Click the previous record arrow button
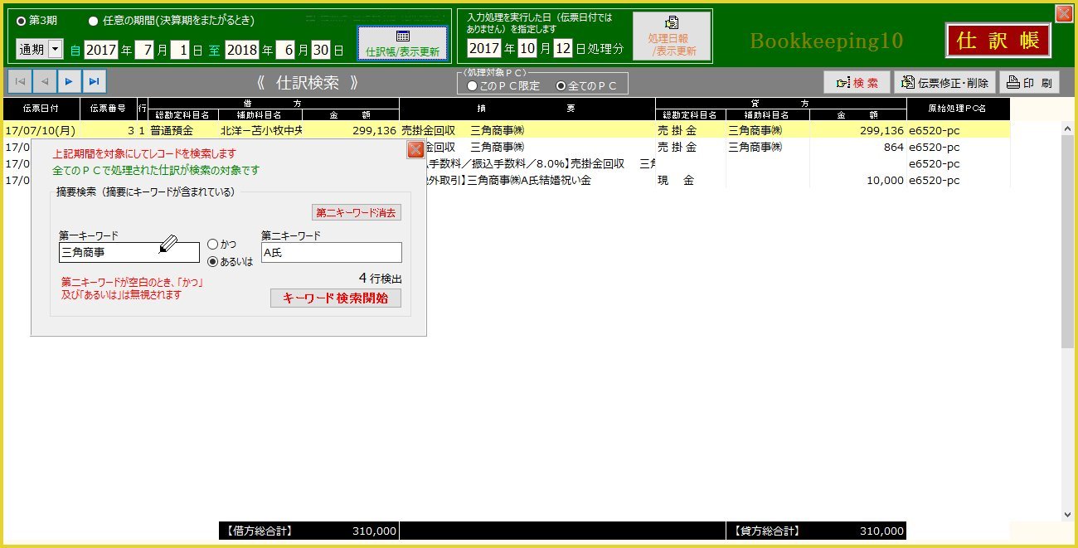This screenshot has height=548, width=1078. tap(45, 81)
